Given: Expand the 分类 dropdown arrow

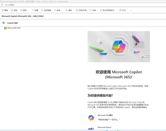Looking at the screenshot, I should coord(98,10).
